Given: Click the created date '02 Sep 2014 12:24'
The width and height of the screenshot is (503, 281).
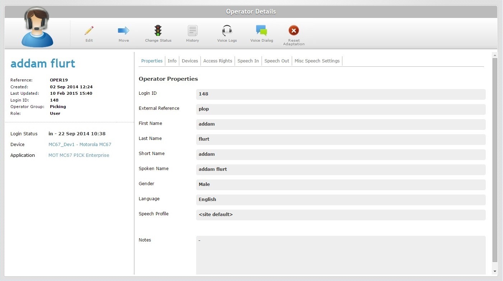Looking at the screenshot, I should (x=71, y=87).
